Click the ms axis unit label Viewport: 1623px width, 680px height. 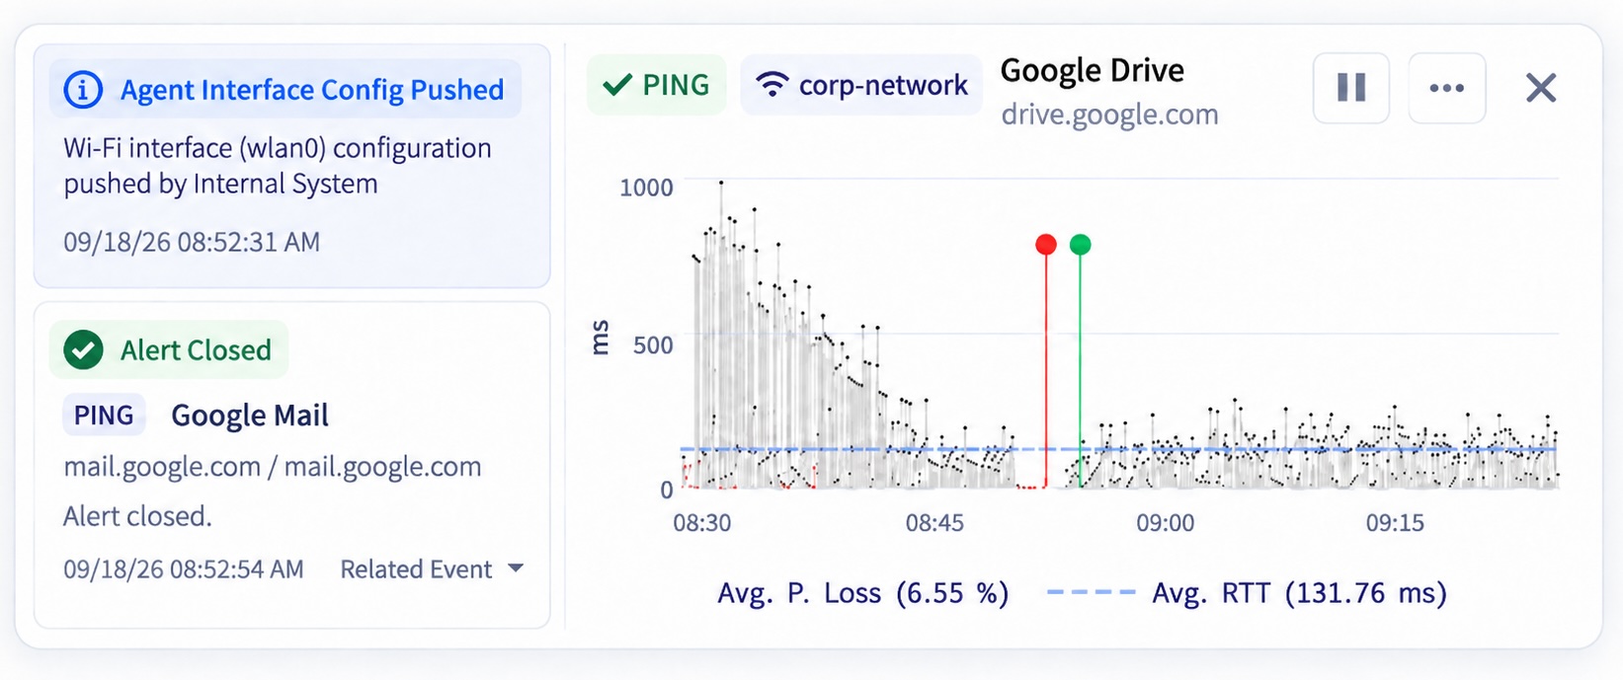pyautogui.click(x=601, y=338)
